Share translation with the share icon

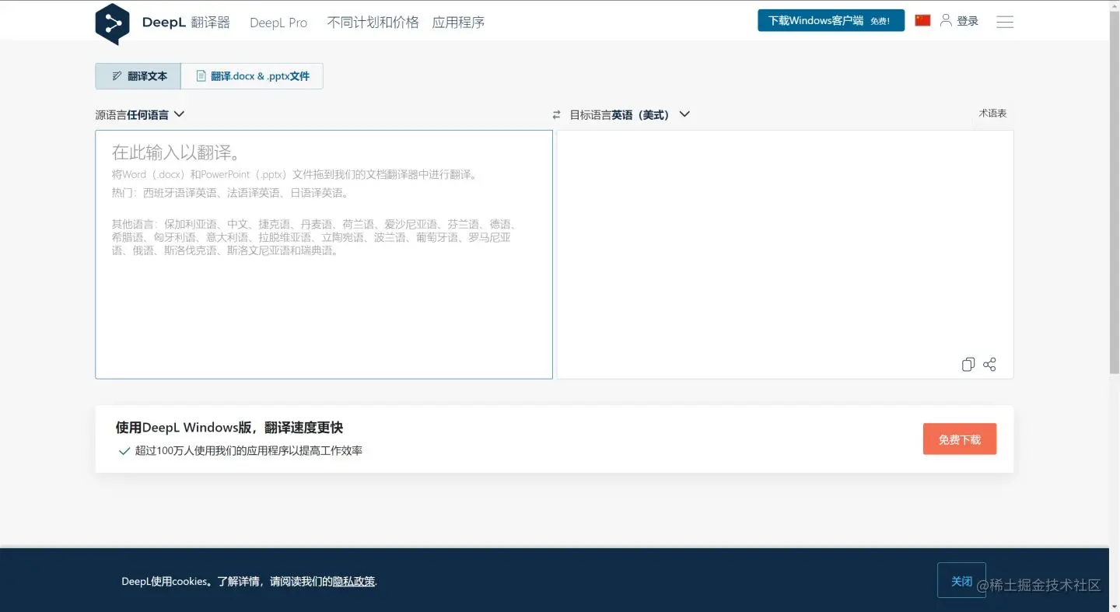pyautogui.click(x=989, y=364)
